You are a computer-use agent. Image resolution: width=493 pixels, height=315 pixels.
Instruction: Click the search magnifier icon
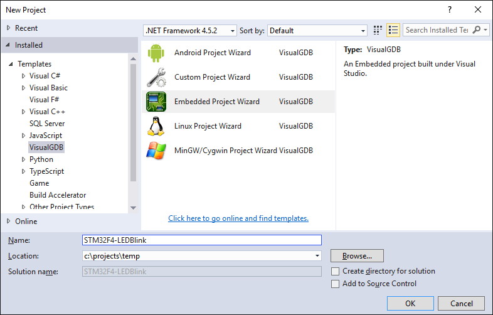pos(477,30)
